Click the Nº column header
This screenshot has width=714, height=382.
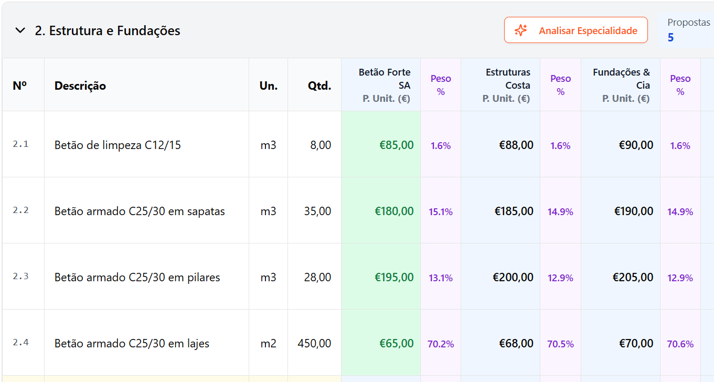click(20, 86)
